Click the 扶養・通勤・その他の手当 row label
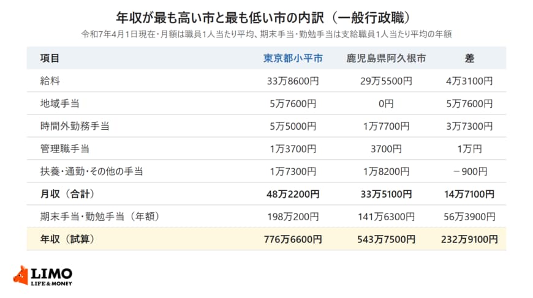The image size is (533, 298). coord(91,171)
